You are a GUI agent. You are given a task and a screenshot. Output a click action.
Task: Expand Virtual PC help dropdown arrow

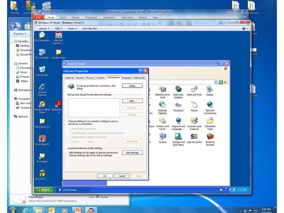click(248, 29)
